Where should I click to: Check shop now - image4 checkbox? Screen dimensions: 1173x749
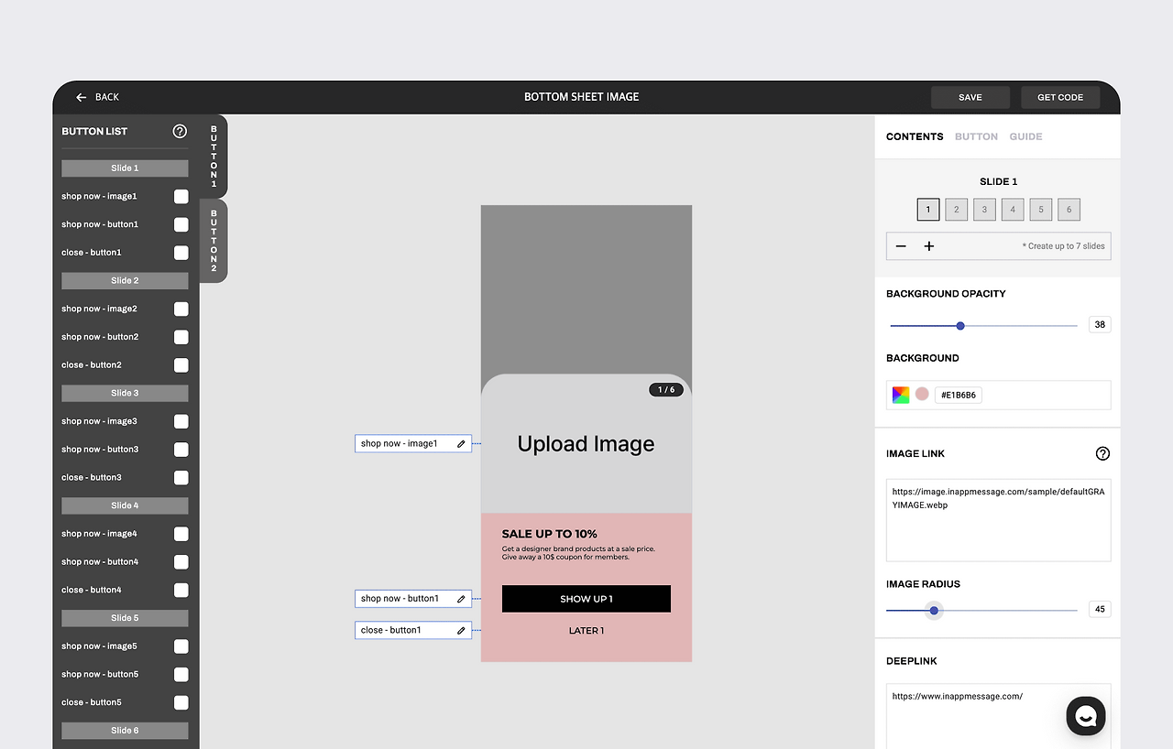(x=181, y=534)
